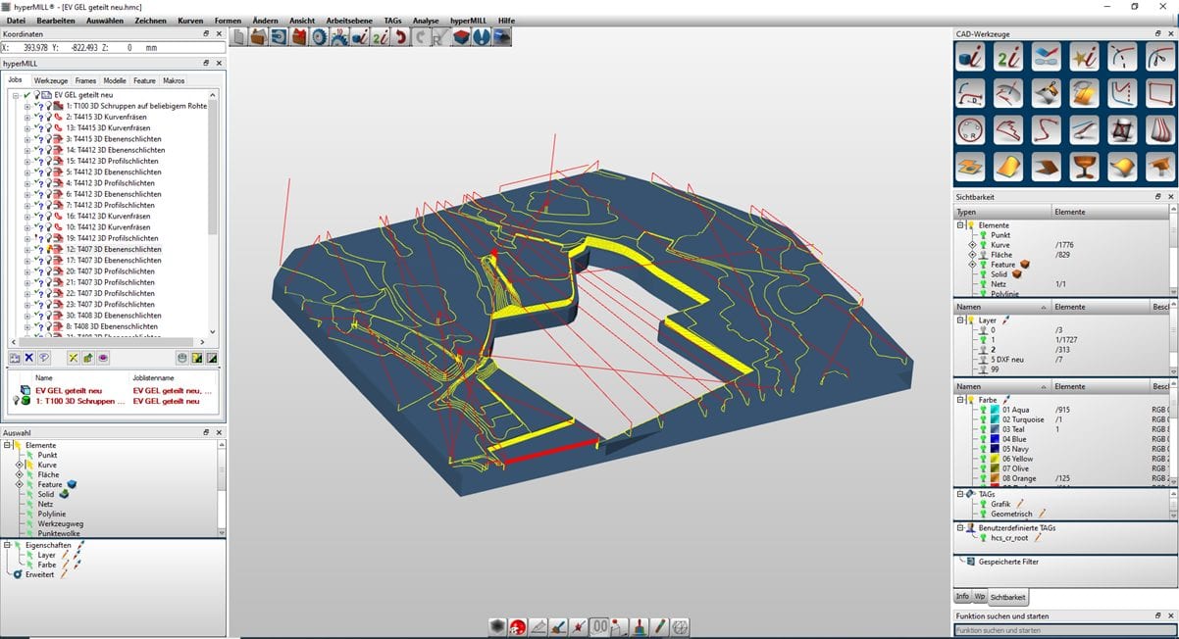This screenshot has width=1179, height=639.
Task: Toggle visibility bulb for Solid in Sichtbarkeit
Action: [x=983, y=274]
